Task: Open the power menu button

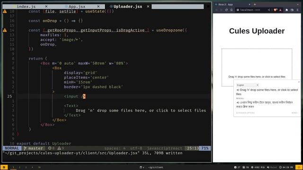Action: point(299,167)
